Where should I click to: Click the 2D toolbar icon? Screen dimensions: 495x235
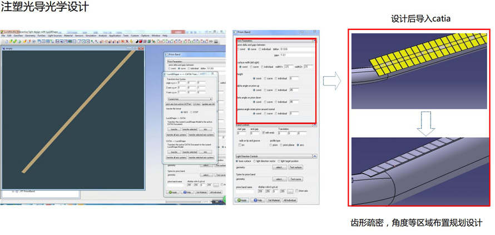click(212, 41)
